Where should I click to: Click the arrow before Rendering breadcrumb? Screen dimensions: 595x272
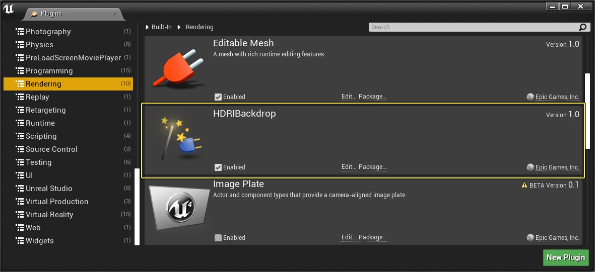(x=179, y=27)
